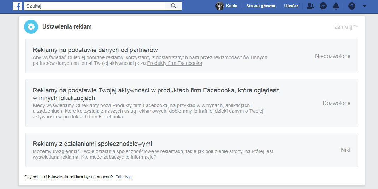
Task: Open the Utwórz menu
Action: pyautogui.click(x=291, y=6)
